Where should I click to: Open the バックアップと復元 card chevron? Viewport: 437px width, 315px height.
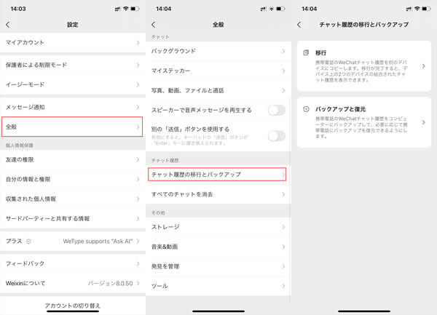point(424,122)
